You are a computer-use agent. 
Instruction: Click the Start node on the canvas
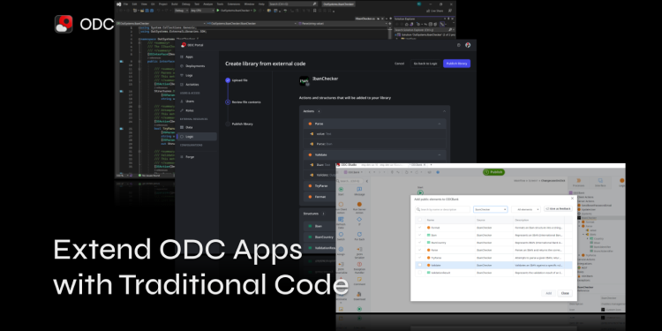(420, 192)
